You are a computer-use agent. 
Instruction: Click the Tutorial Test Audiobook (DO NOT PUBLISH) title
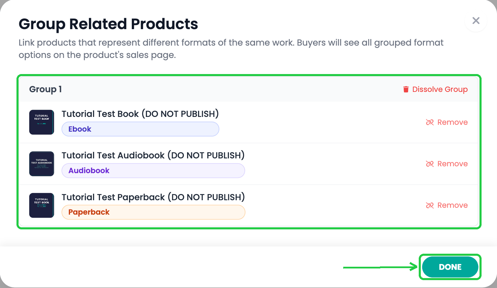click(153, 155)
